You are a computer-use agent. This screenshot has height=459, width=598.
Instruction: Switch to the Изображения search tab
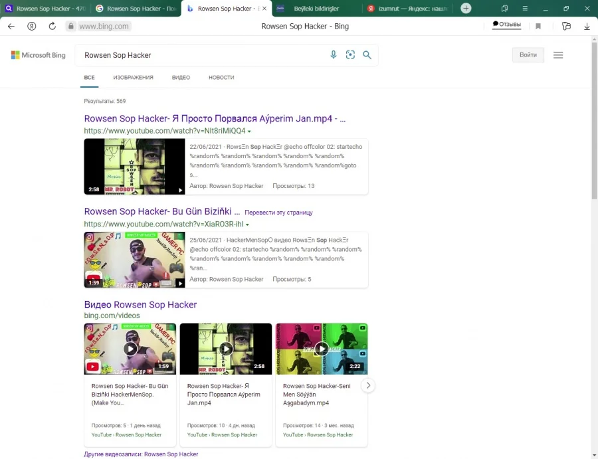click(x=133, y=78)
